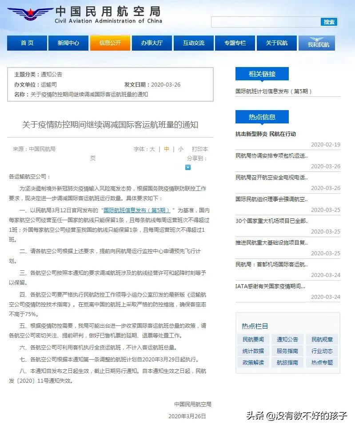Viewport: 355px width, 428px height.
Task: Open headline 抗击新型肺炎 民航在行动
Action: tap(266, 134)
